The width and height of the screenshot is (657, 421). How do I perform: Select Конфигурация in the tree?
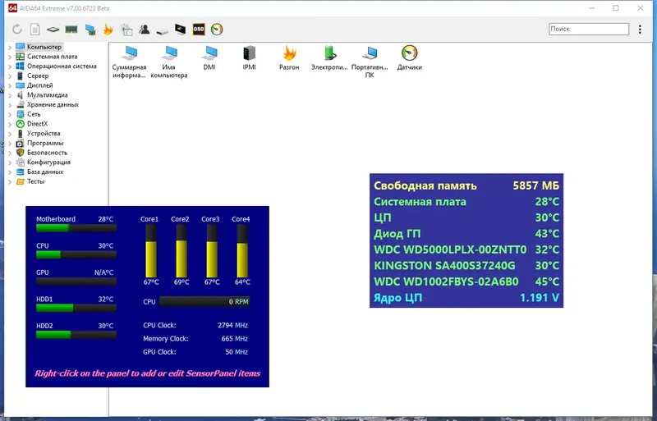tap(48, 162)
